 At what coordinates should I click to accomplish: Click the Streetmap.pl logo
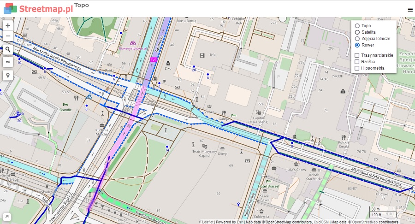[38, 8]
